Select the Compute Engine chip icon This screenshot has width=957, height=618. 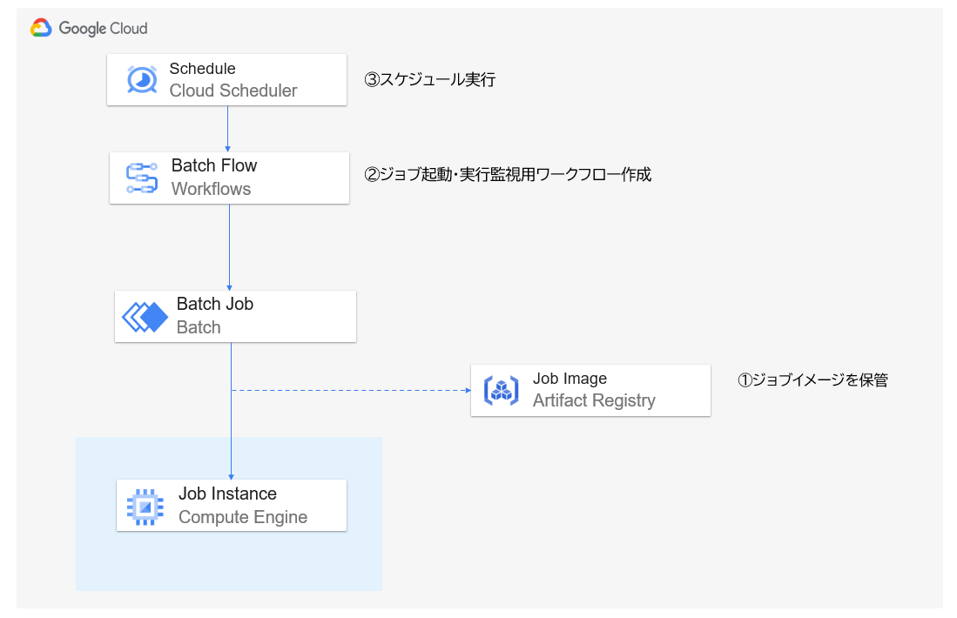[146, 505]
